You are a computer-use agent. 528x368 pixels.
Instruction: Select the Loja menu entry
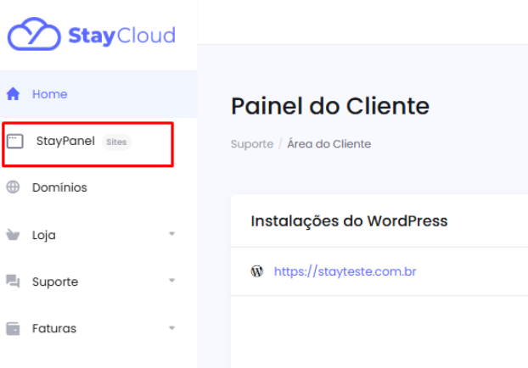98,235
